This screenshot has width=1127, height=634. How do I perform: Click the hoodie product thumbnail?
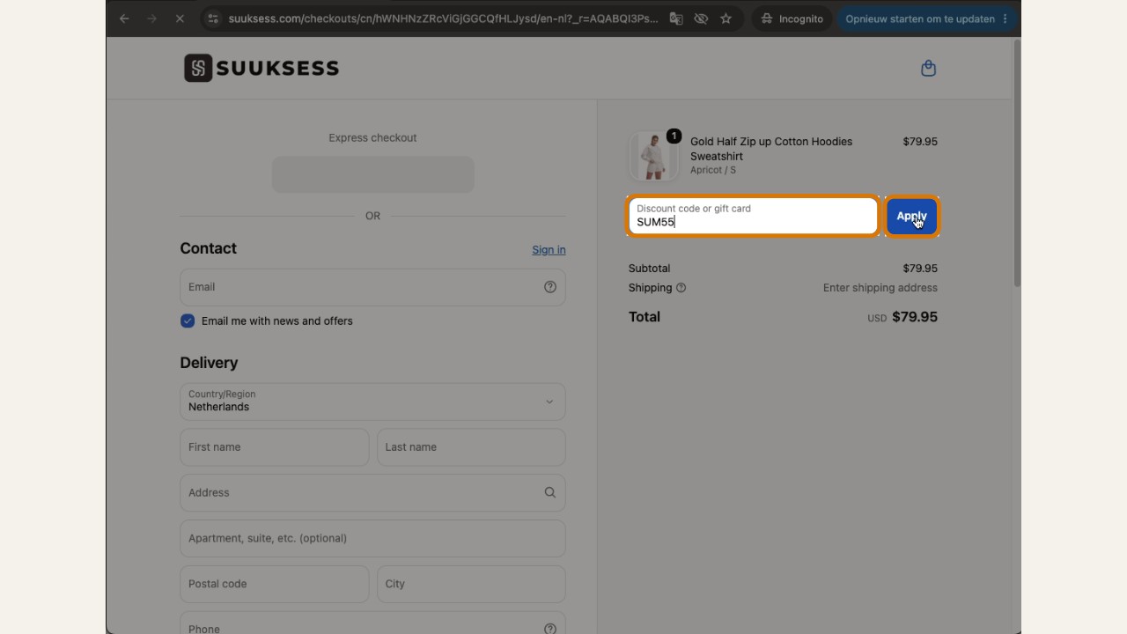click(x=653, y=156)
